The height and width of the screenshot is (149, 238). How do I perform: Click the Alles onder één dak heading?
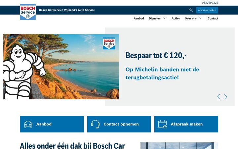[72, 146]
